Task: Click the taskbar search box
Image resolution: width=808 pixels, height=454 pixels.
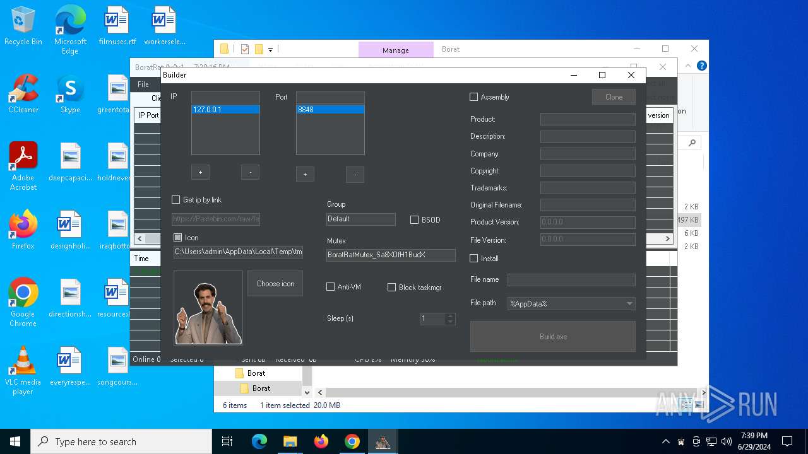Action: [121, 441]
